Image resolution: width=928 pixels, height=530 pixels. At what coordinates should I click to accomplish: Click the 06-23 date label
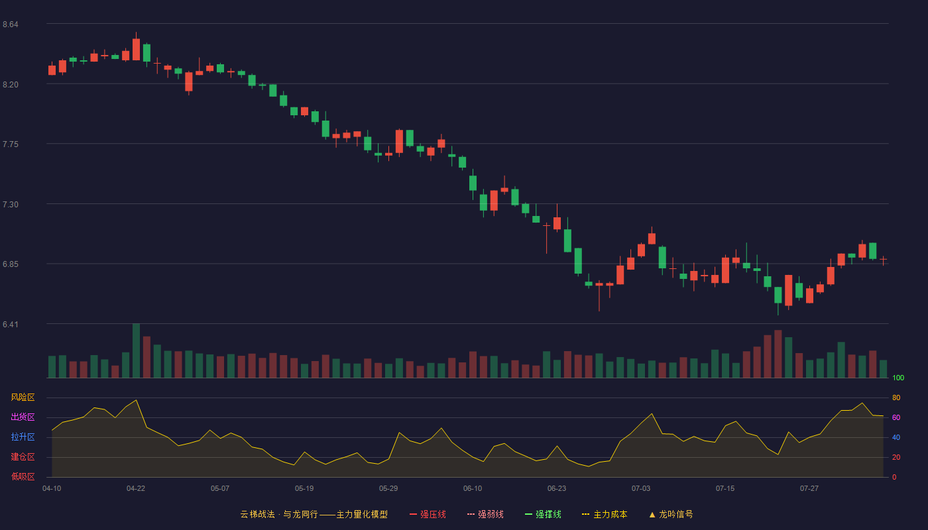point(557,488)
